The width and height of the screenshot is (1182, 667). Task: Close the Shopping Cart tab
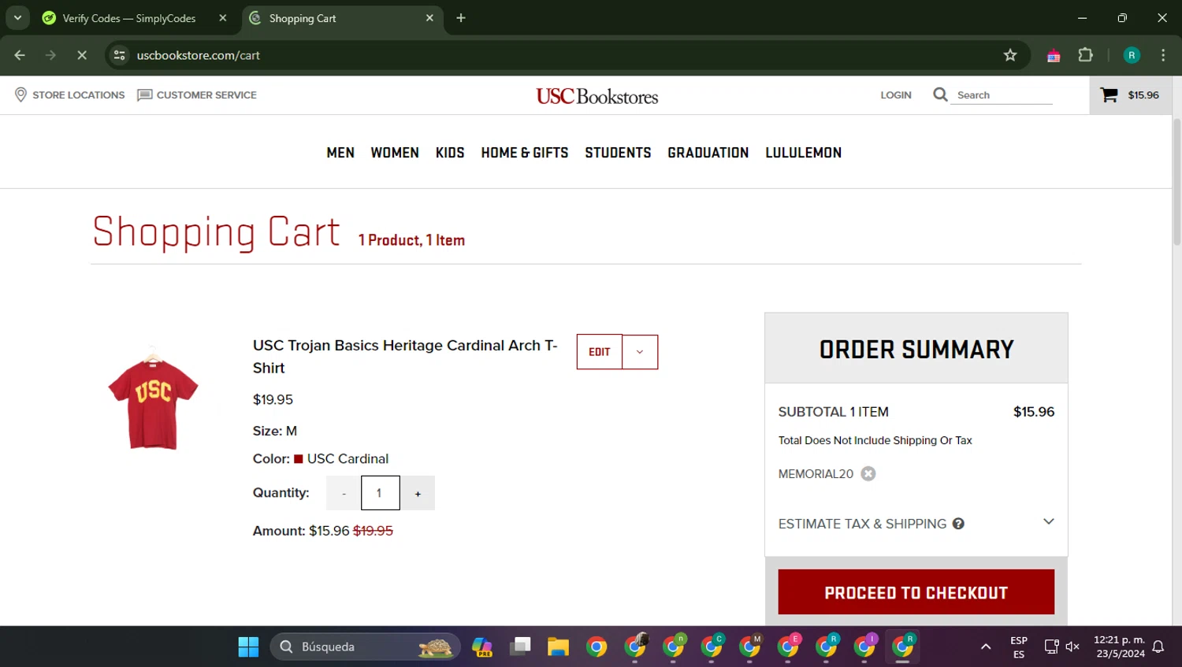coord(429,18)
